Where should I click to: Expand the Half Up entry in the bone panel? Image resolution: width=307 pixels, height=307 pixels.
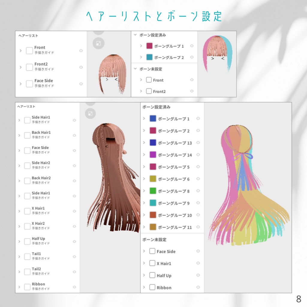click(144, 275)
